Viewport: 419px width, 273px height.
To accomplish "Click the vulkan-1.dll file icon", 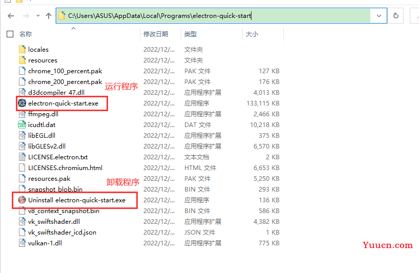I will 23,243.
